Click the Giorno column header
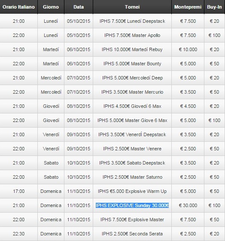 [x=51, y=7]
